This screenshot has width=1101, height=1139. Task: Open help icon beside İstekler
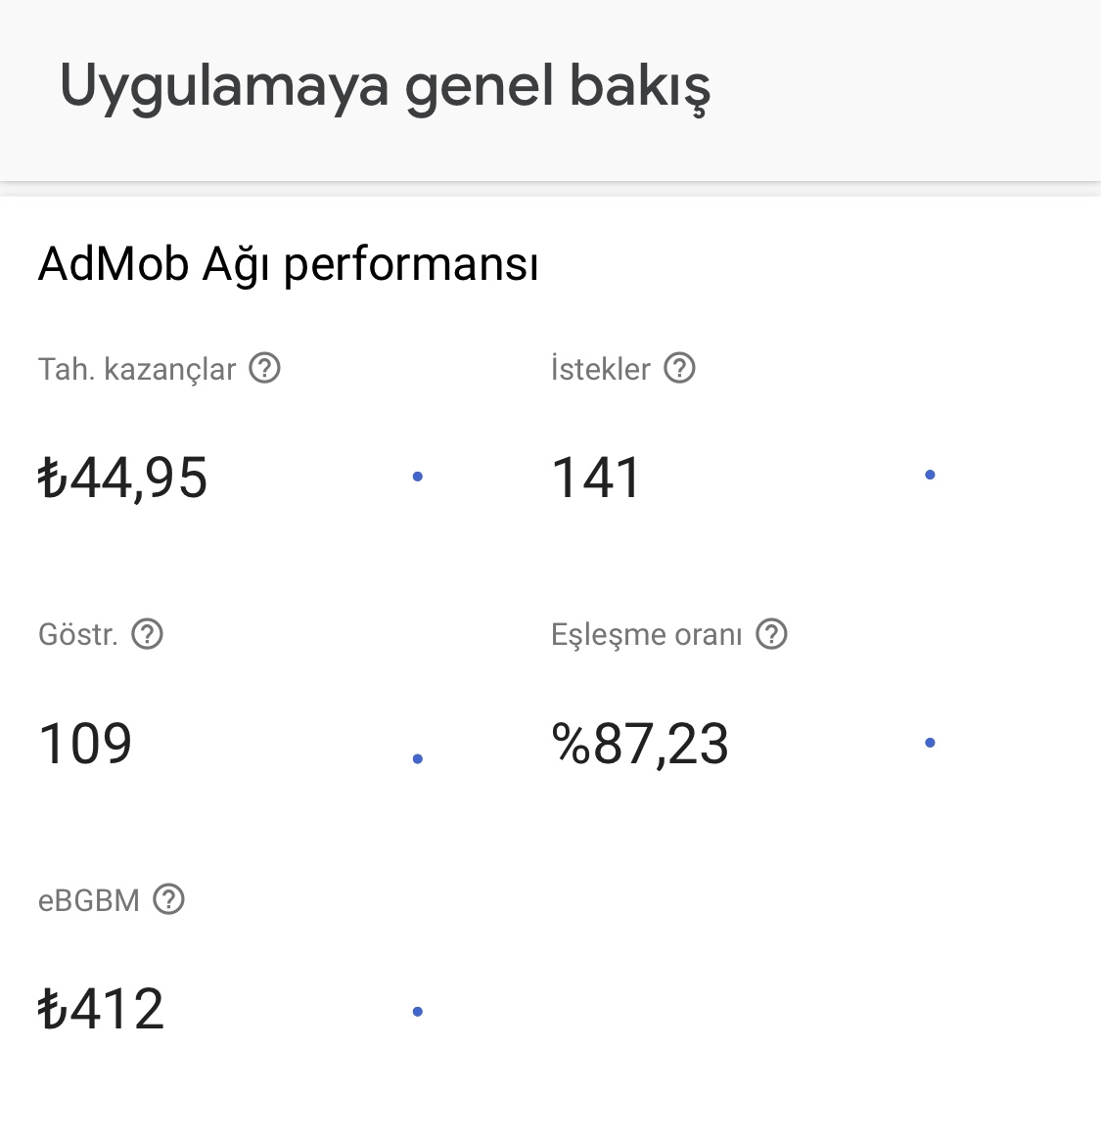pyautogui.click(x=679, y=368)
